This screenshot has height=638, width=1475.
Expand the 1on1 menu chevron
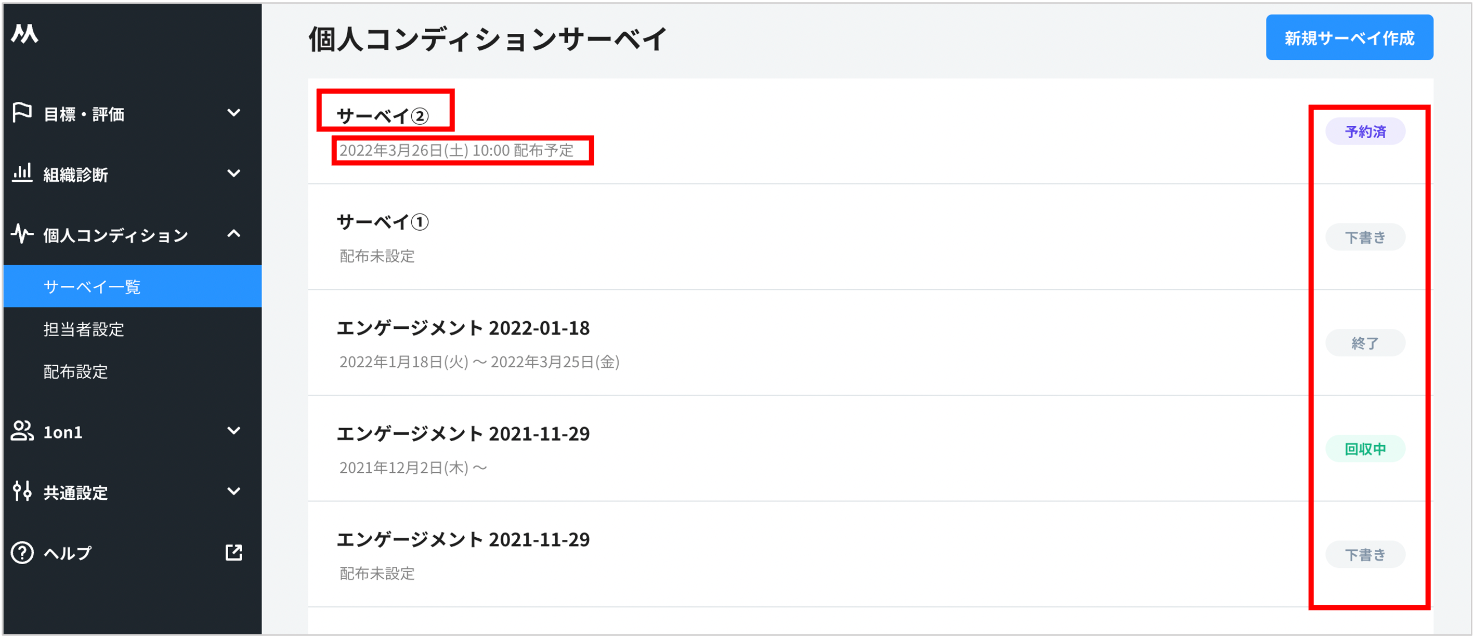point(233,431)
